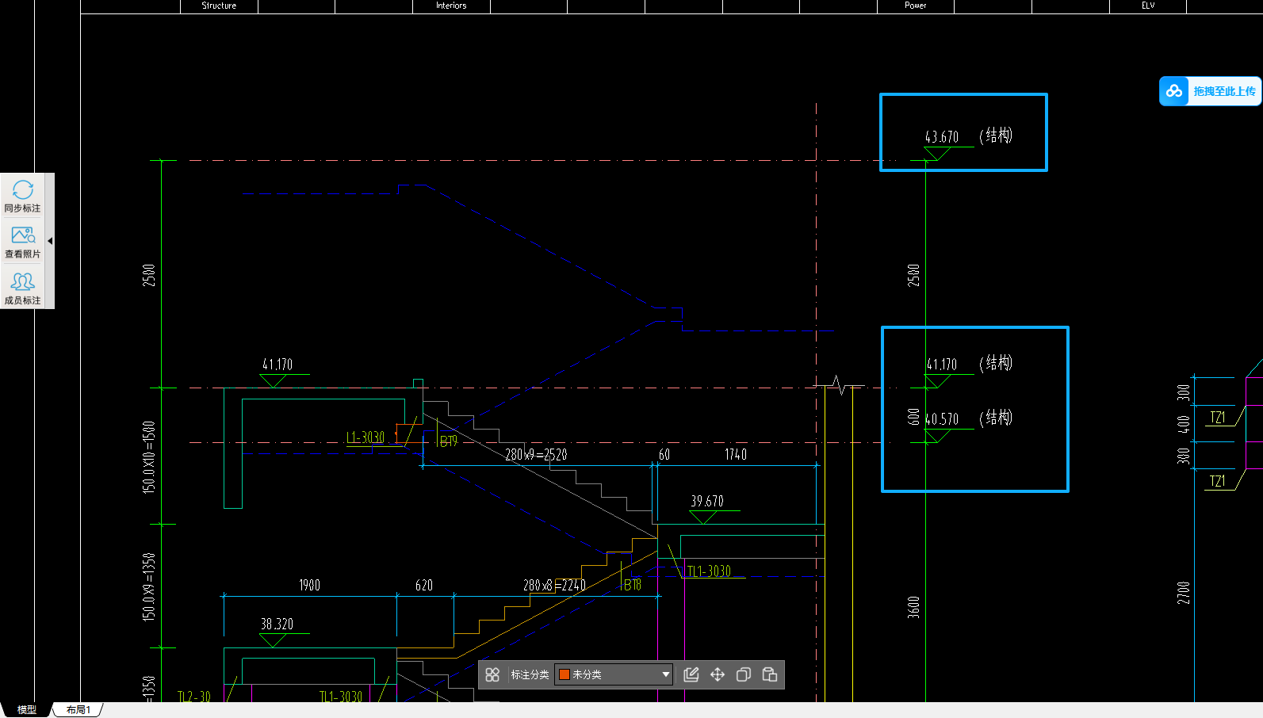Click the Structure header cell

[219, 6]
